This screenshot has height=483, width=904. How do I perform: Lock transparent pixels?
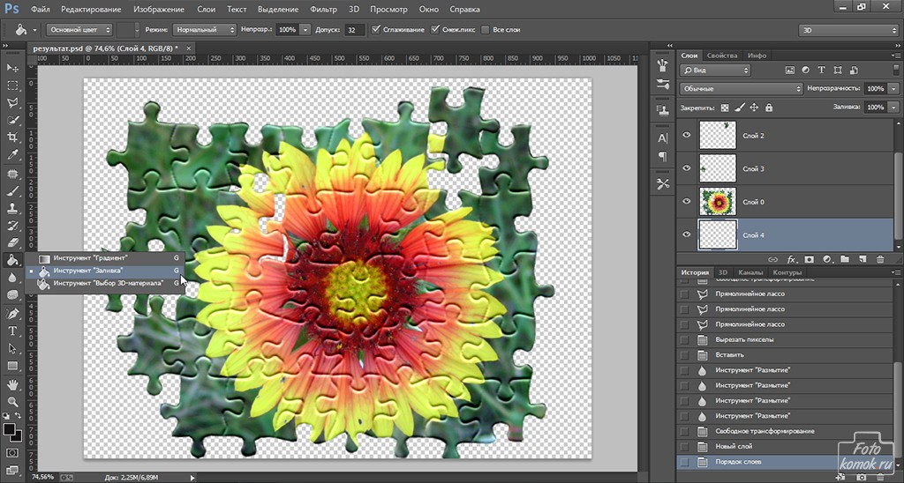tap(725, 108)
